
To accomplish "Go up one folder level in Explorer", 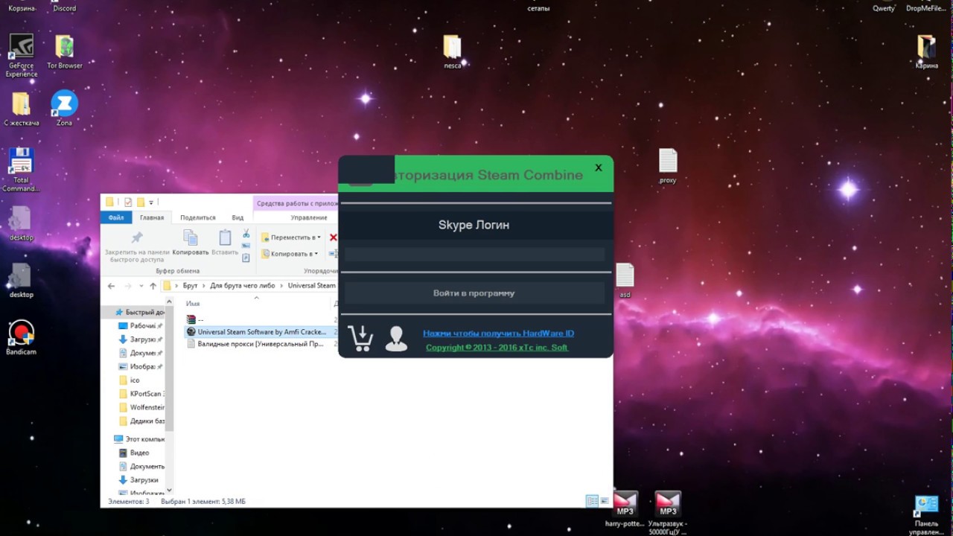I will click(153, 286).
